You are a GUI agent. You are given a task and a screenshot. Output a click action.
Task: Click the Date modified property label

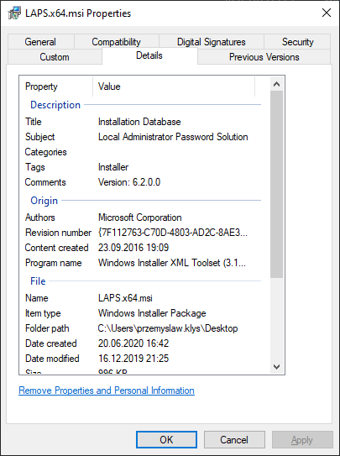(52, 359)
